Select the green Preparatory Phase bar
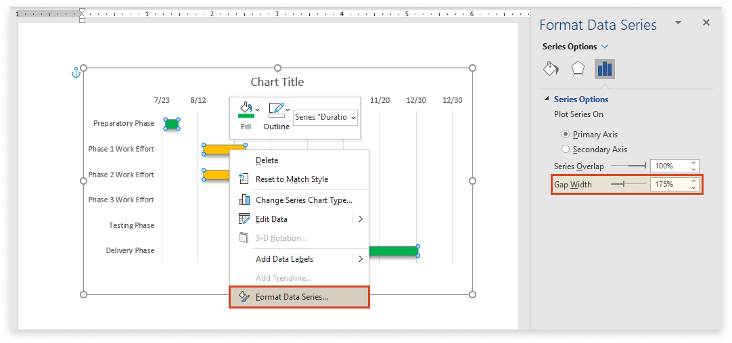 [x=172, y=124]
